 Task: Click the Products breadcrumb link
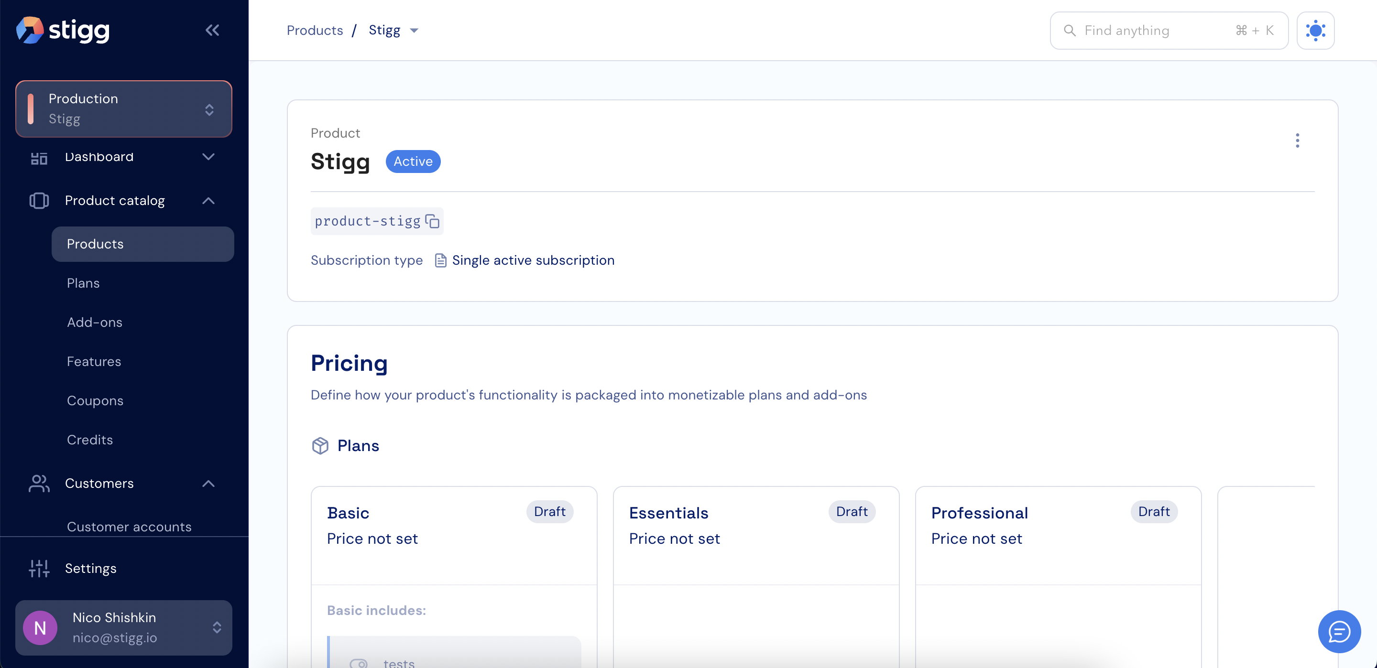[x=314, y=31]
